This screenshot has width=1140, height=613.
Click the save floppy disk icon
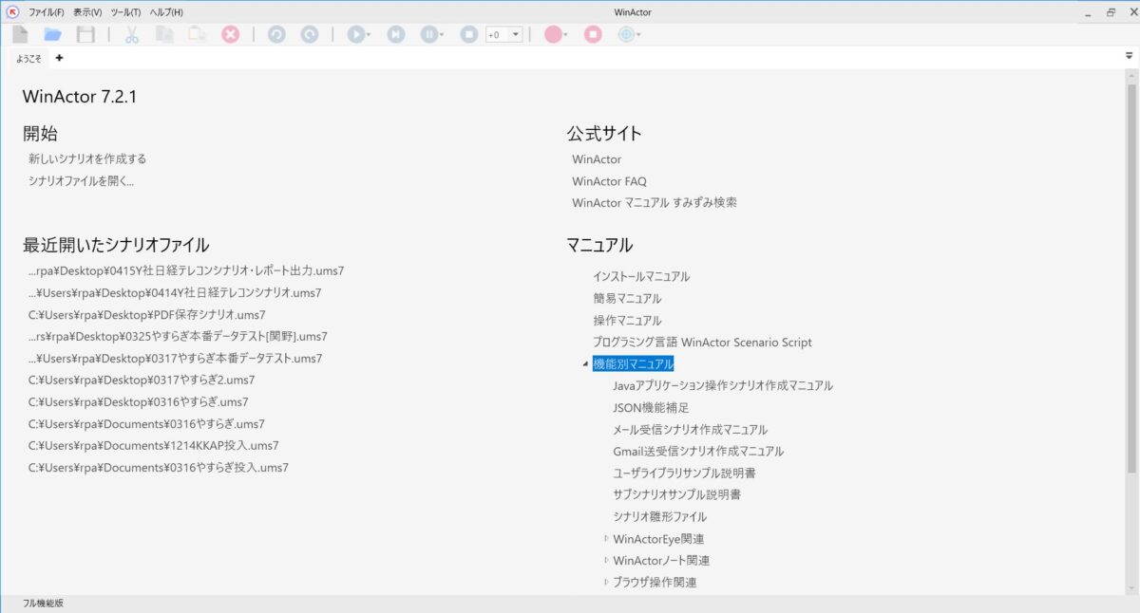[85, 34]
